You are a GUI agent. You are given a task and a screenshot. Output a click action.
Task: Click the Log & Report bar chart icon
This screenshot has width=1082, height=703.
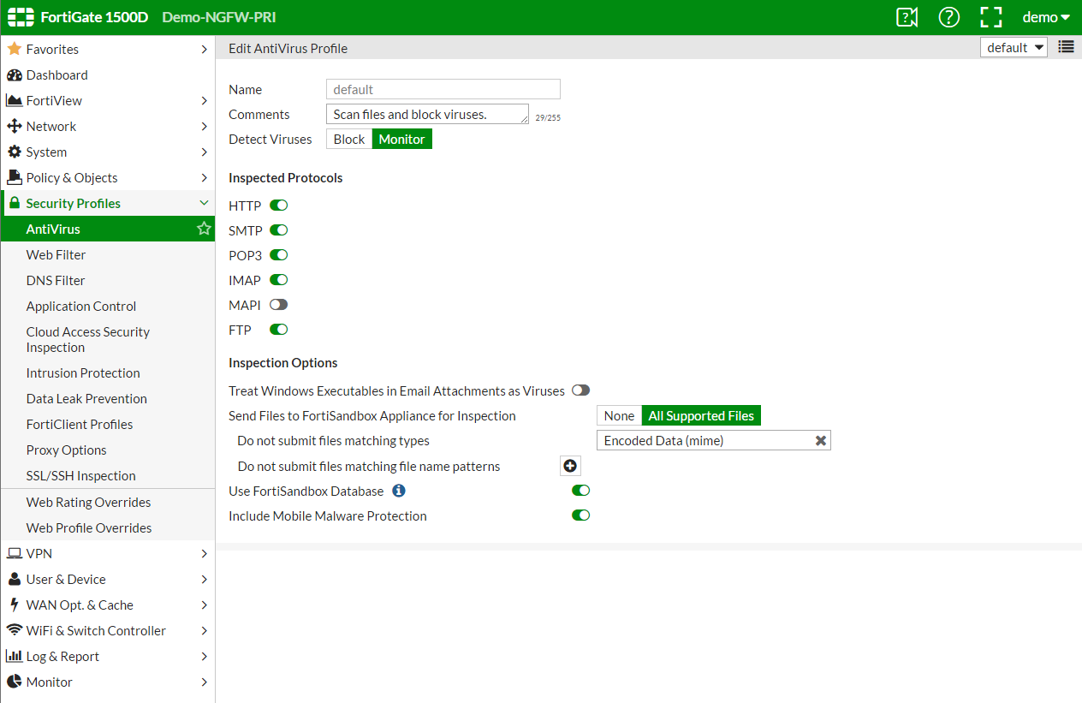[14, 656]
